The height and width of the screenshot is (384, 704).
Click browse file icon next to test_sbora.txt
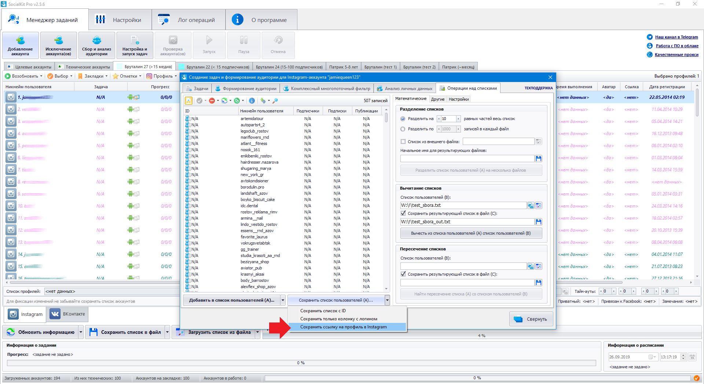[x=539, y=206]
